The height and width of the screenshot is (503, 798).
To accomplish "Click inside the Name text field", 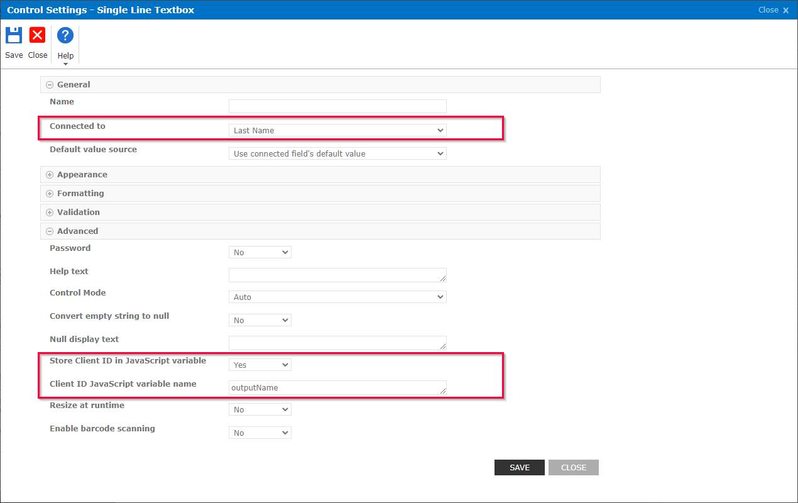I will pos(337,106).
